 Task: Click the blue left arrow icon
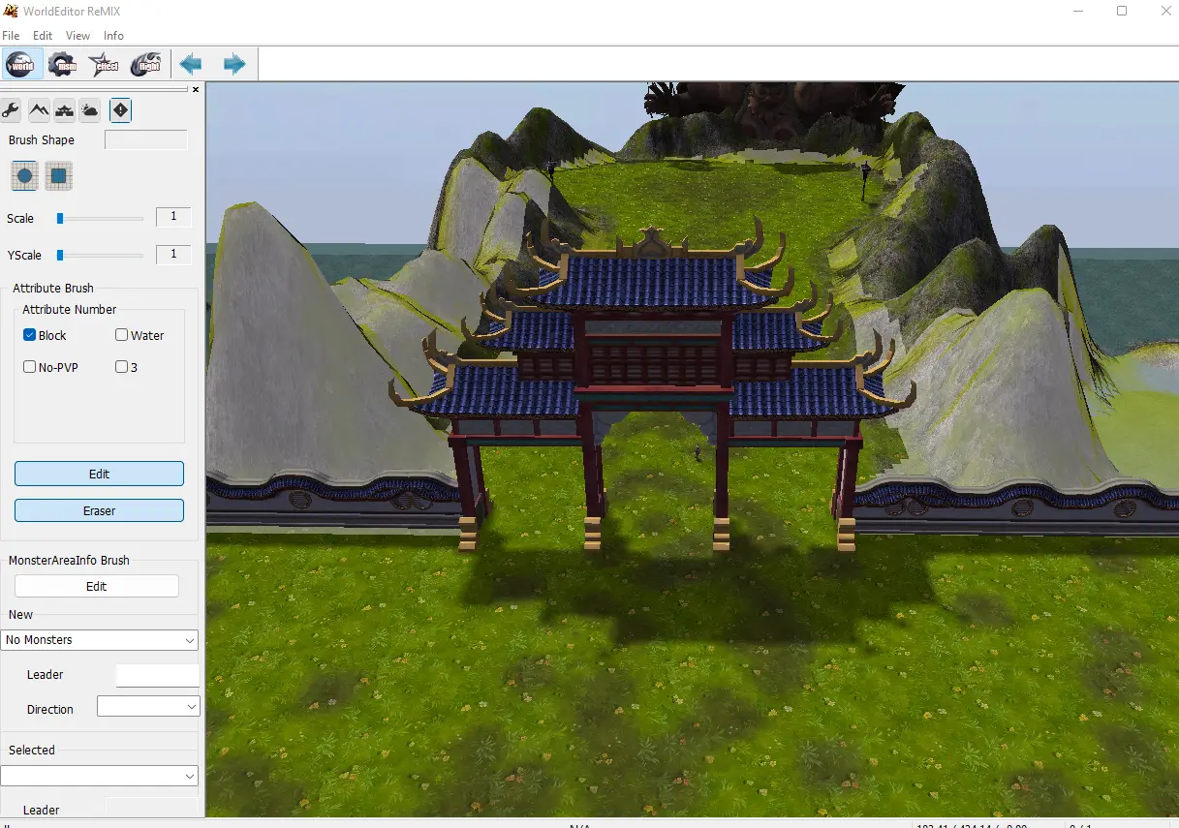192,64
